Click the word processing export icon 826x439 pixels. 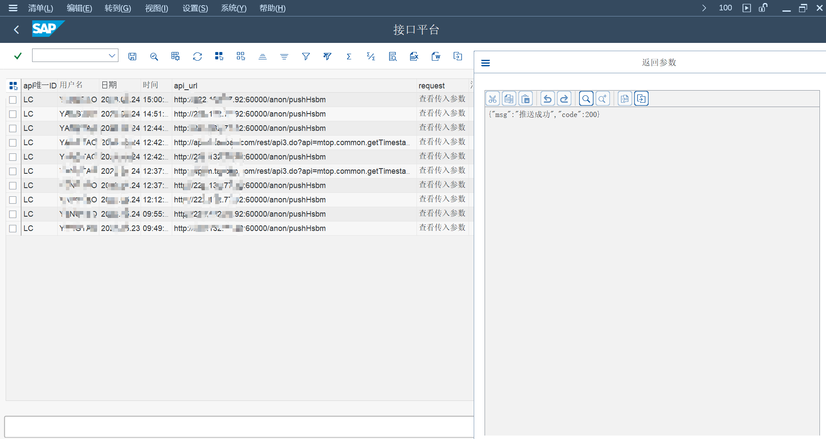tap(436, 56)
